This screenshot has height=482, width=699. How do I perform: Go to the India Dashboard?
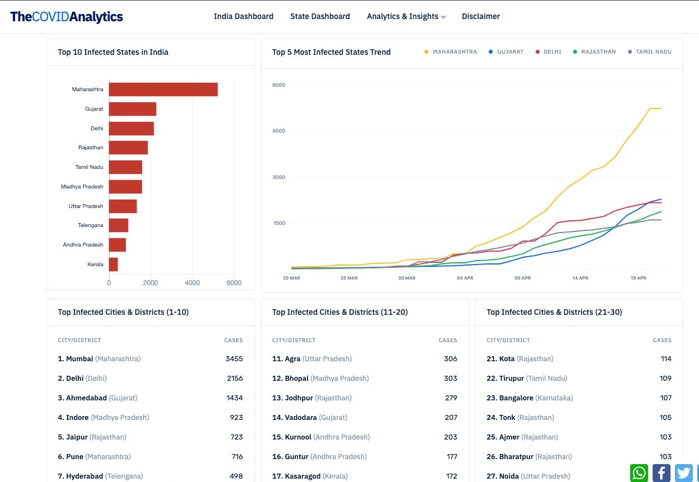[243, 16]
